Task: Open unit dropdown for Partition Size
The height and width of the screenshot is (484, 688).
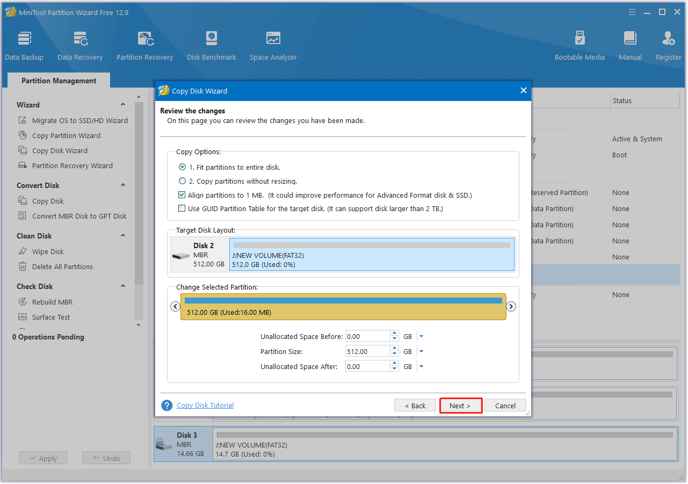Action: 421,351
